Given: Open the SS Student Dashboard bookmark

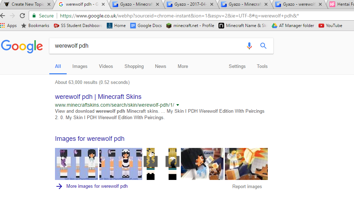Looking at the screenshot, I should coord(78,26).
